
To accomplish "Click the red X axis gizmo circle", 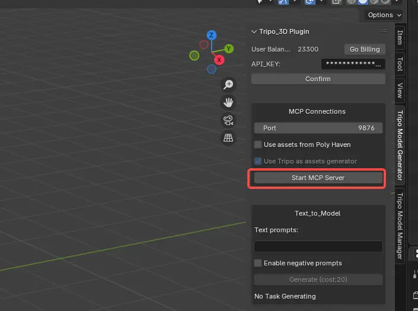I will tap(219, 60).
